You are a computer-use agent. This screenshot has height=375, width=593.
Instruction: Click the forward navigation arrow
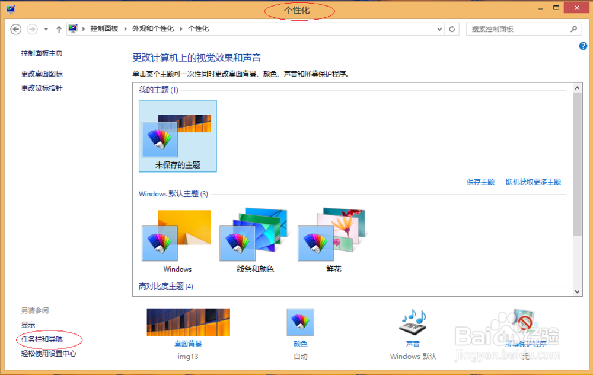33,29
